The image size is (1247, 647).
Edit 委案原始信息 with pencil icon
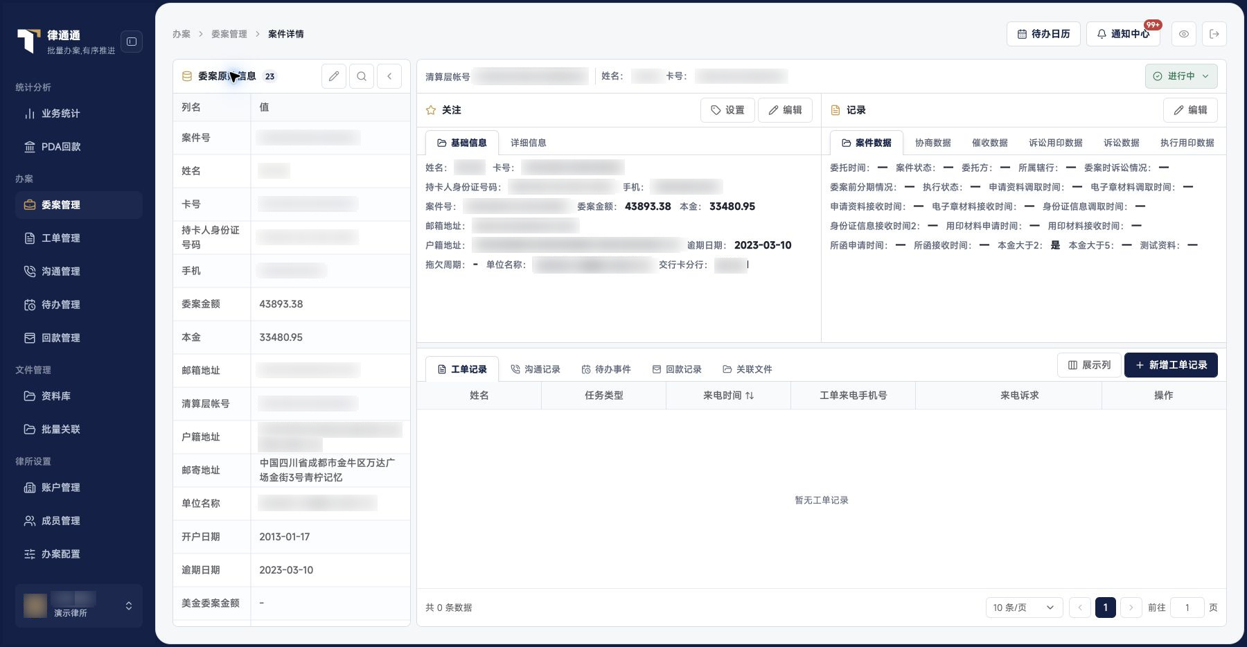pyautogui.click(x=334, y=76)
